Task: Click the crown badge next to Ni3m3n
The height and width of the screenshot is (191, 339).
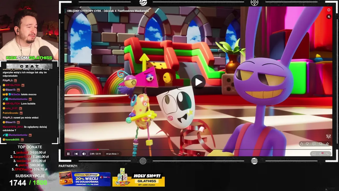Action: 4,94
